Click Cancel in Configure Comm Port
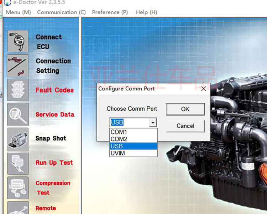This screenshot has width=267, height=214. pos(185,126)
